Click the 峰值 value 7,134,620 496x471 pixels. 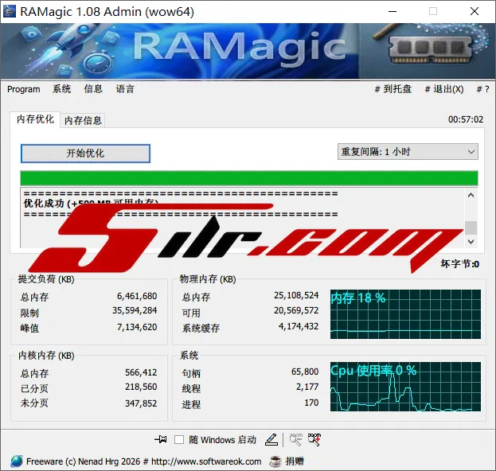(137, 327)
